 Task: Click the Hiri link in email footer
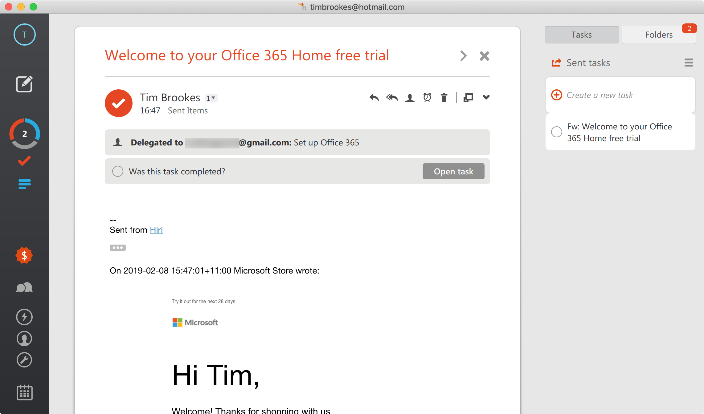156,230
